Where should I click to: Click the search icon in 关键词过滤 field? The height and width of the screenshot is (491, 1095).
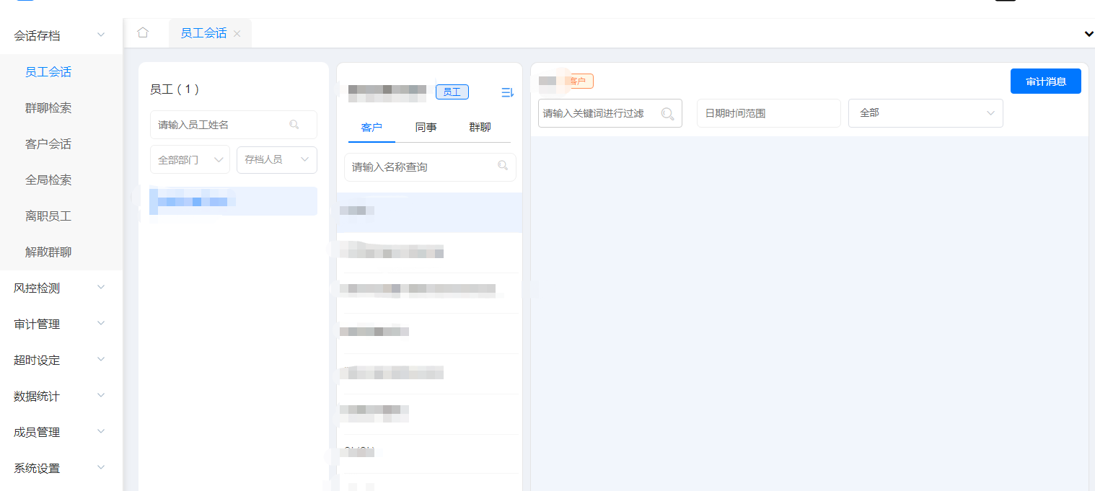(x=667, y=112)
